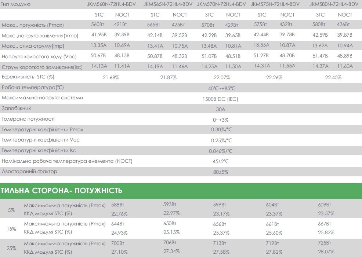Select the -40℃~+85℃ operating temperature value

[221, 88]
